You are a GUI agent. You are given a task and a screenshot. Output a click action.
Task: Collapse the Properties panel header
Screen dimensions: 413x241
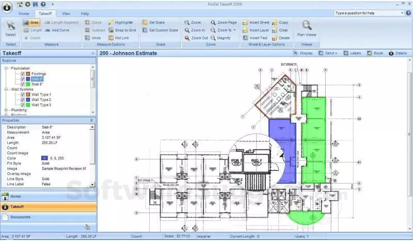click(x=91, y=120)
